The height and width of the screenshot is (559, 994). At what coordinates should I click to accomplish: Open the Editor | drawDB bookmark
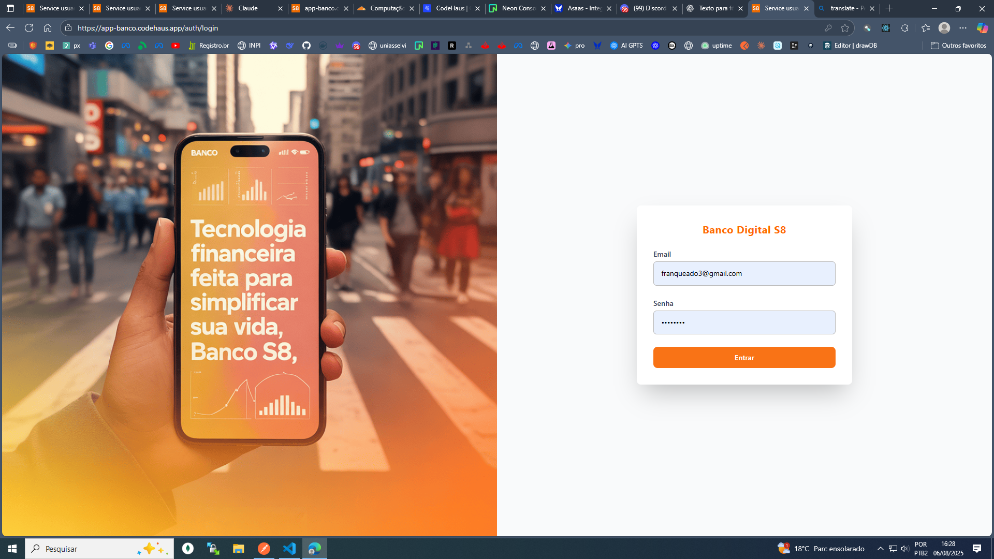pyautogui.click(x=850, y=46)
